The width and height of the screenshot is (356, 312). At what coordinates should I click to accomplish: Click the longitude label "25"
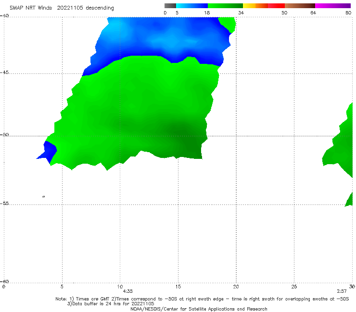point(294,287)
